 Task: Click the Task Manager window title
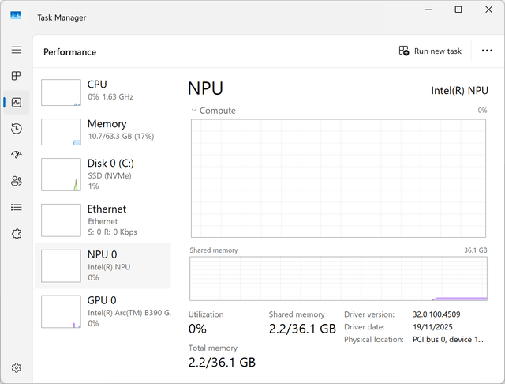[62, 17]
